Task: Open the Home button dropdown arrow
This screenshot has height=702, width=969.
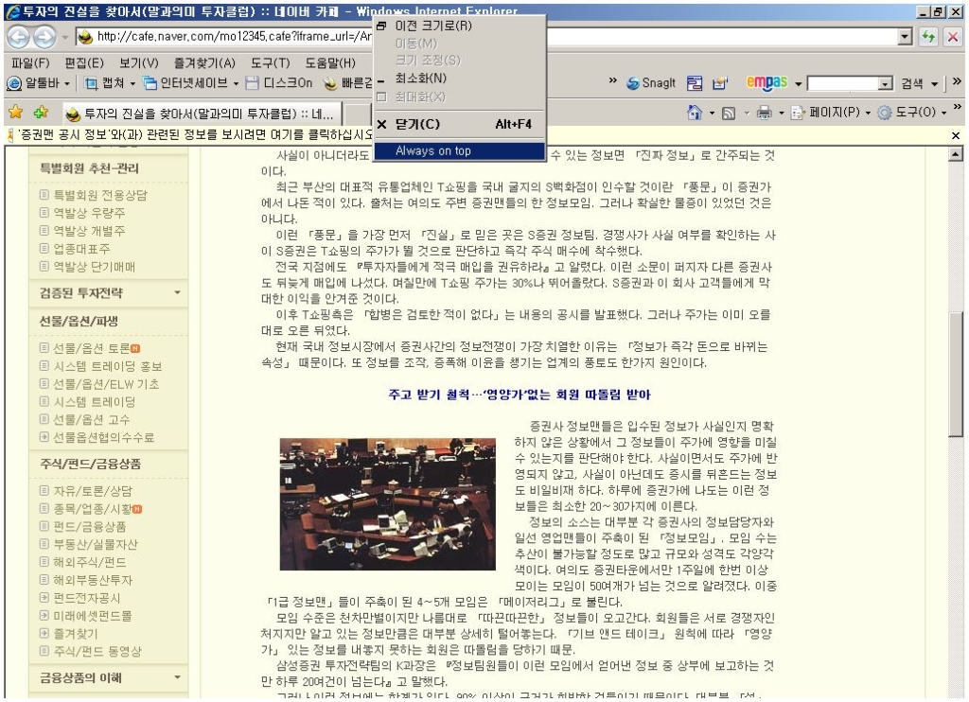Action: tap(712, 114)
